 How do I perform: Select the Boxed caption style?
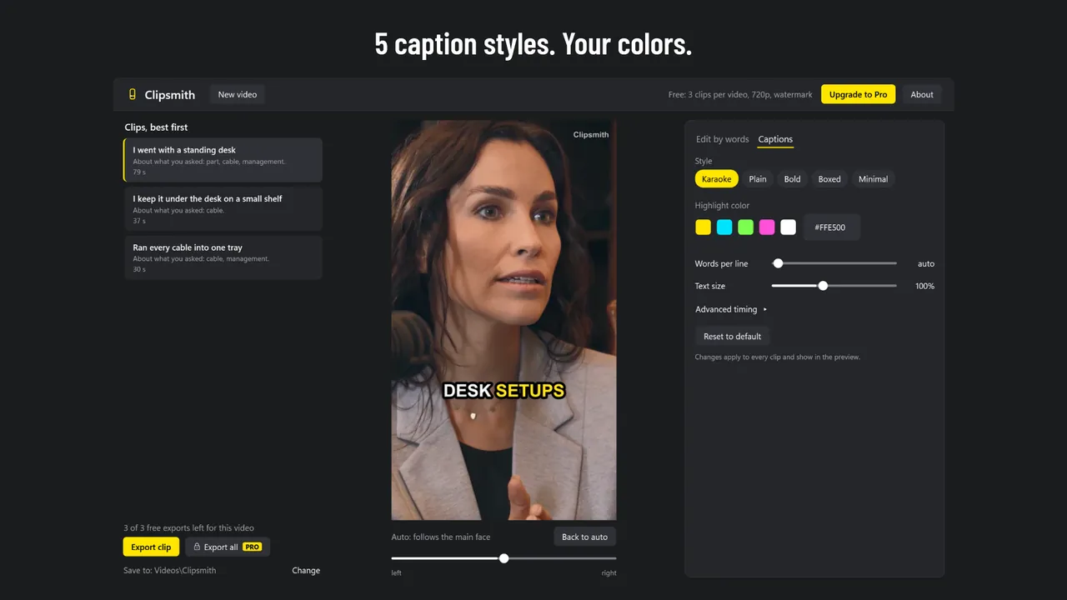829,179
